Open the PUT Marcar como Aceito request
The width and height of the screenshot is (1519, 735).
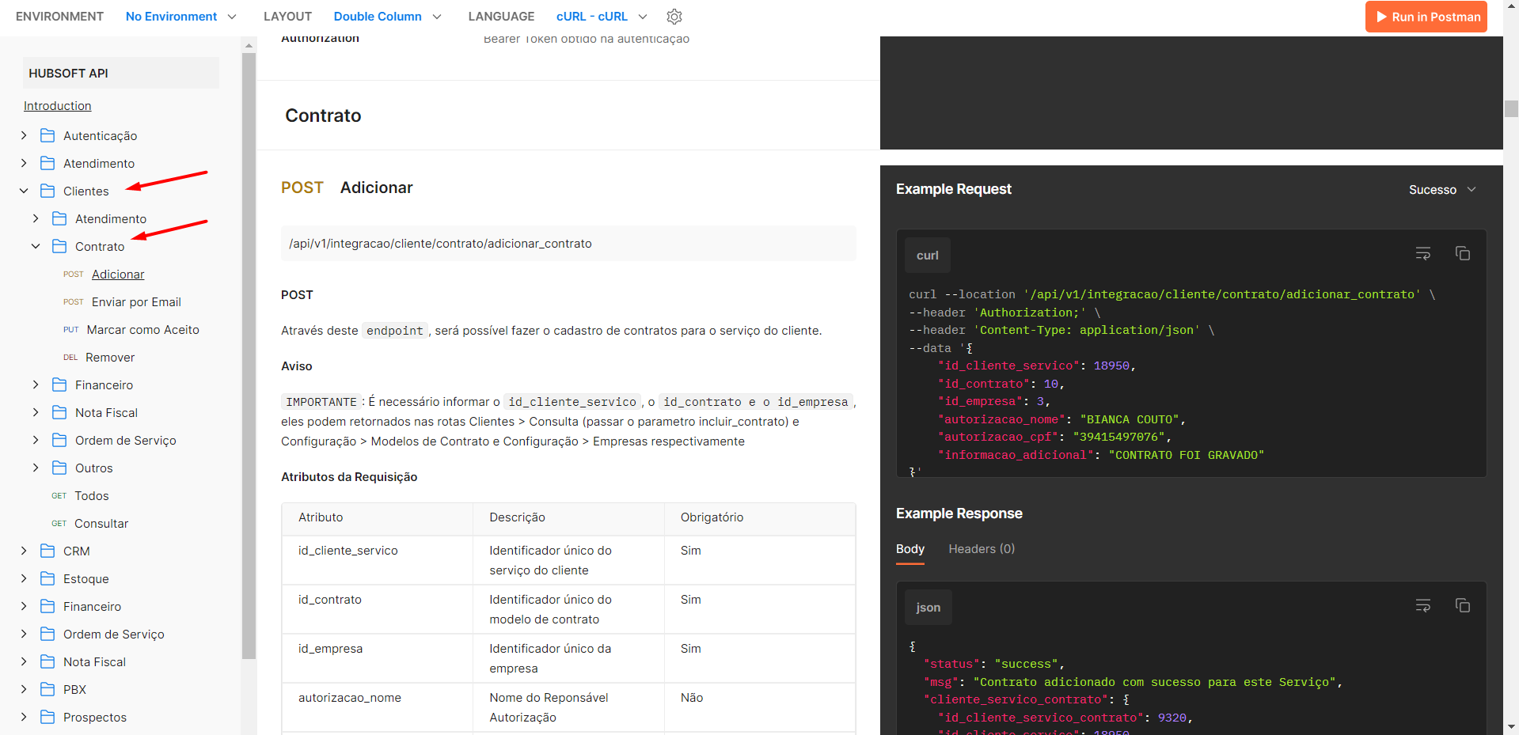pos(142,330)
